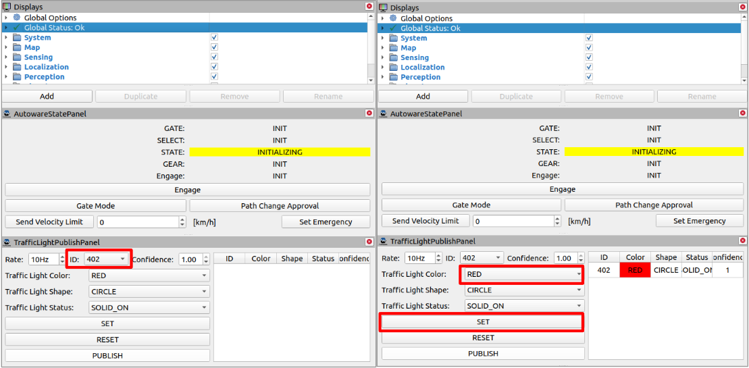Click the RED color cell in table
The width and height of the screenshot is (749, 368).
(635, 270)
